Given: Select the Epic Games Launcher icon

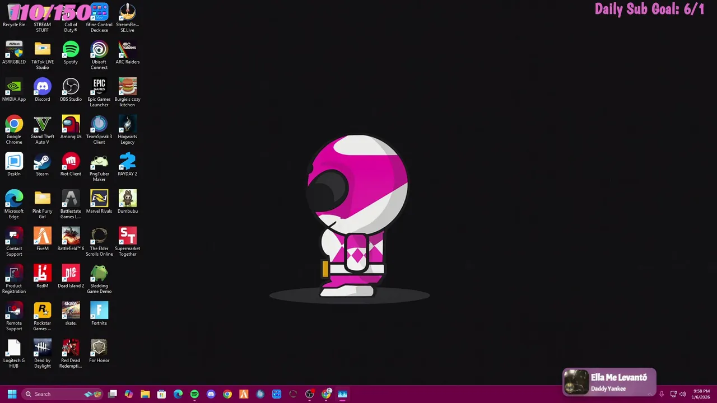Looking at the screenshot, I should (99, 93).
